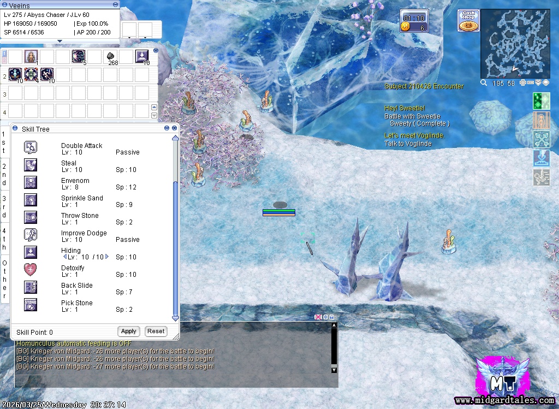Click the green sparkle status buff icon
Viewport: 559px width, 409px height.
pyautogui.click(x=541, y=101)
